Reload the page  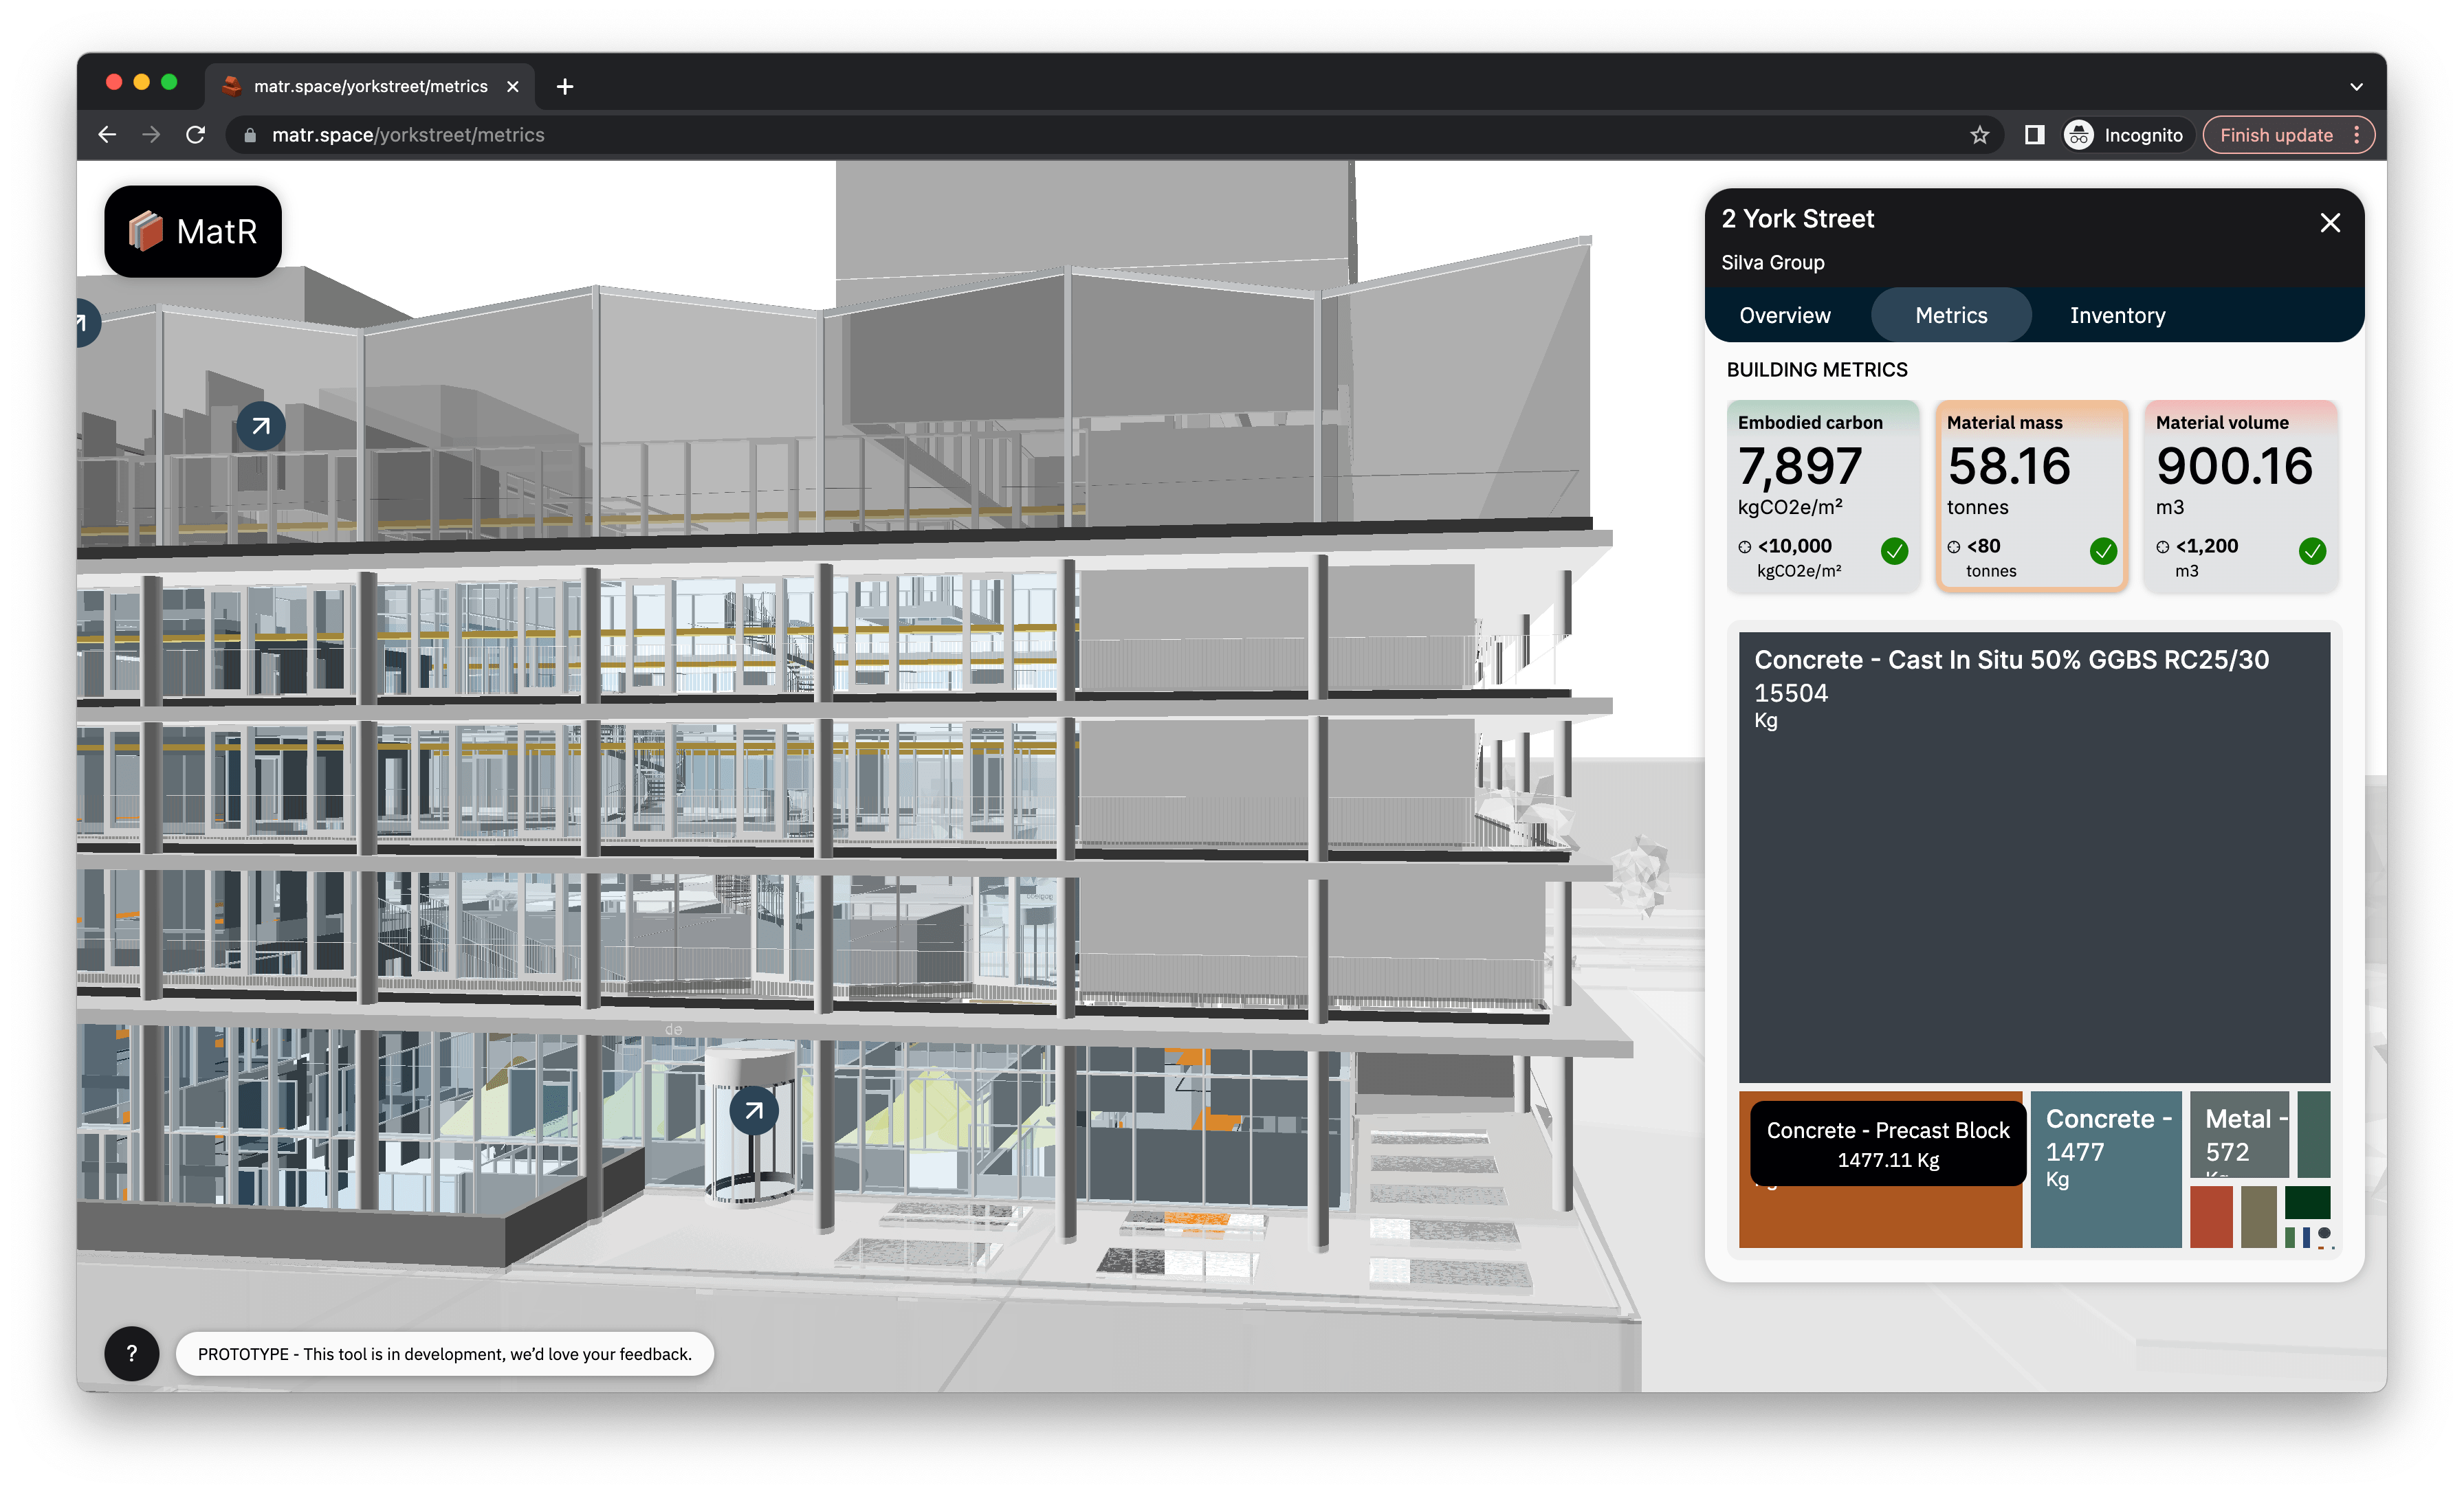click(x=195, y=135)
